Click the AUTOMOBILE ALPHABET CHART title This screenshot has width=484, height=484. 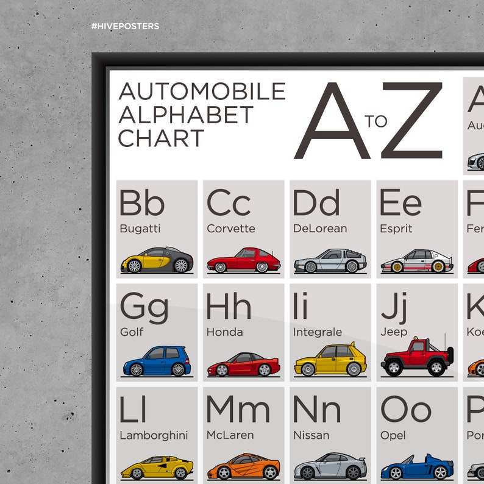(202, 115)
